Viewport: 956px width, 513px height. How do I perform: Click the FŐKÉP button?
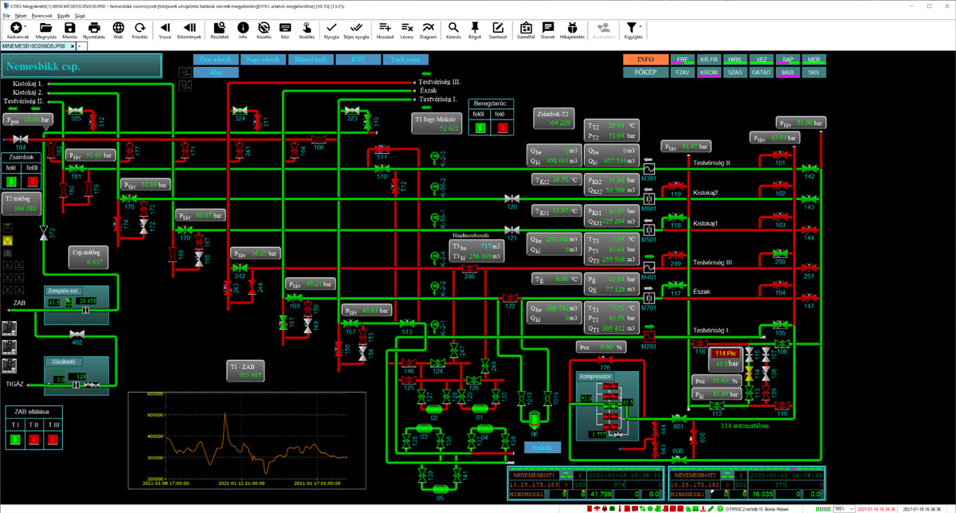coord(645,72)
